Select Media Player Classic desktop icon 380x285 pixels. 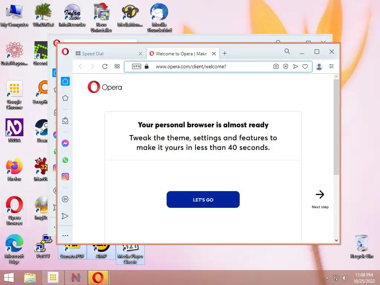(130, 255)
